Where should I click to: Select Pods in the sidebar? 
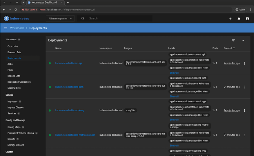(10, 70)
